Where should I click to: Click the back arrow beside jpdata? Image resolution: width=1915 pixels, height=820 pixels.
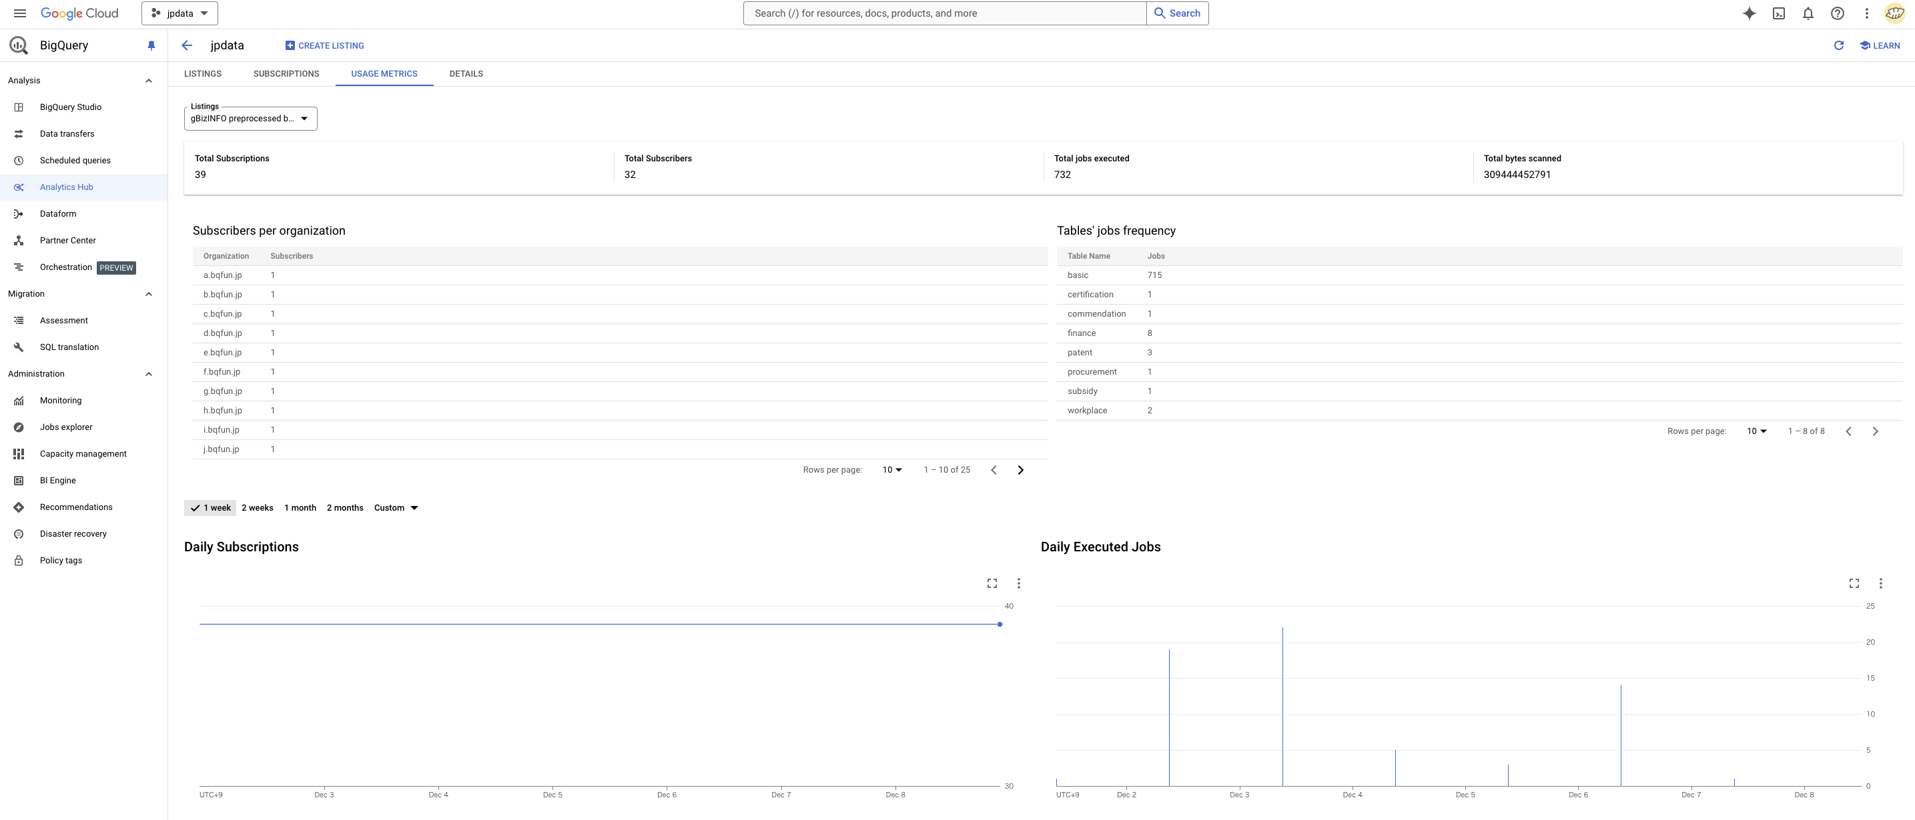[x=187, y=45]
